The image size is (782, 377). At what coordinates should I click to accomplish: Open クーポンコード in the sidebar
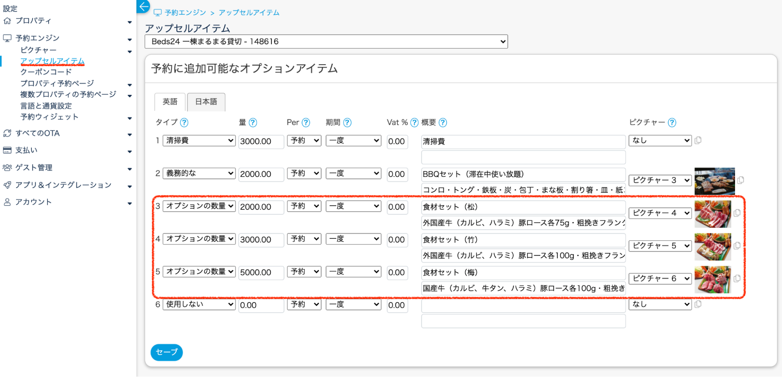pos(46,72)
